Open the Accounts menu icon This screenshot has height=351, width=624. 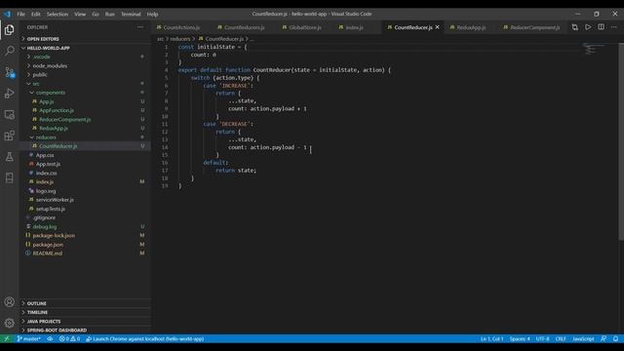point(9,302)
